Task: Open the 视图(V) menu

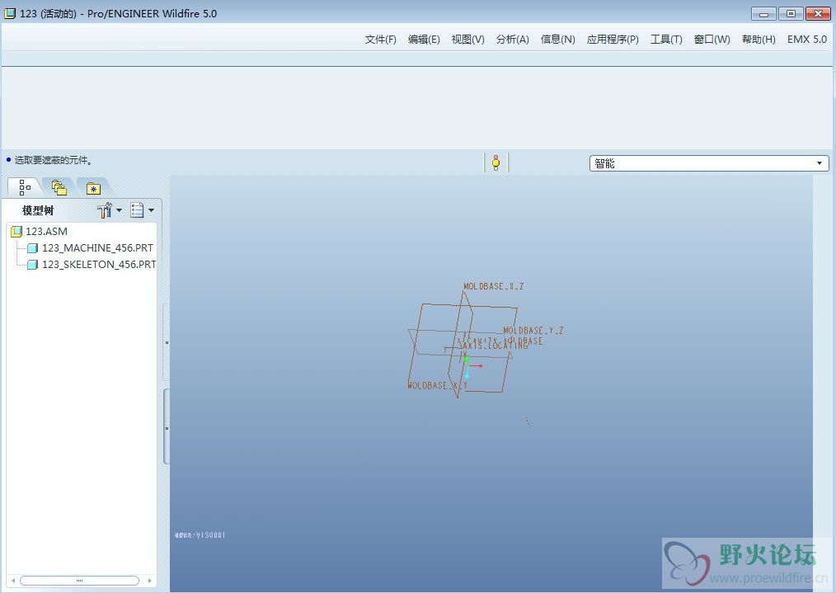Action: (x=468, y=40)
